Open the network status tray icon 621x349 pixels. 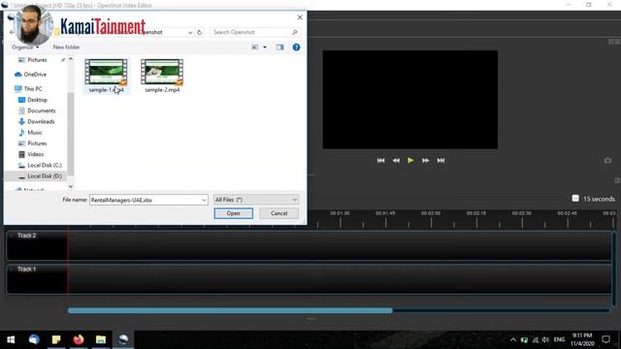coord(536,339)
